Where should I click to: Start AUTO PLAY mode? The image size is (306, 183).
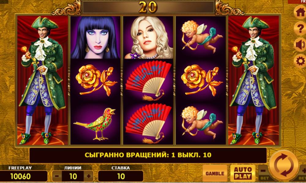(x=243, y=173)
